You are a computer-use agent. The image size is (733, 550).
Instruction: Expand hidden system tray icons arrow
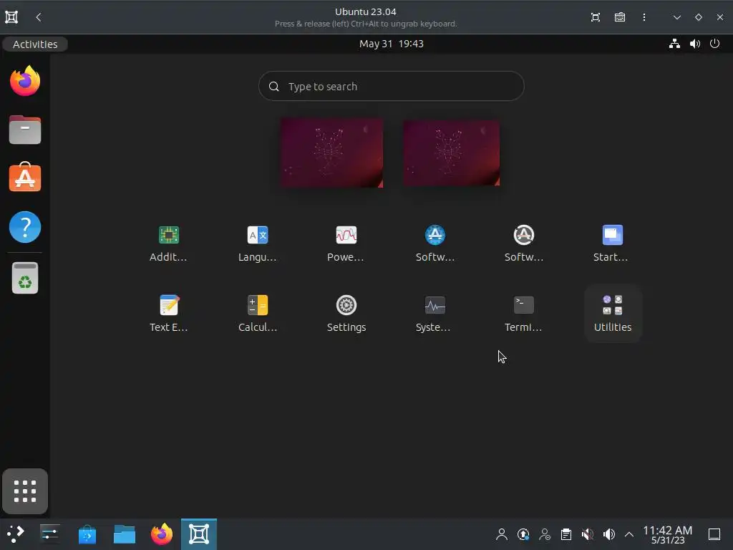[x=629, y=534]
